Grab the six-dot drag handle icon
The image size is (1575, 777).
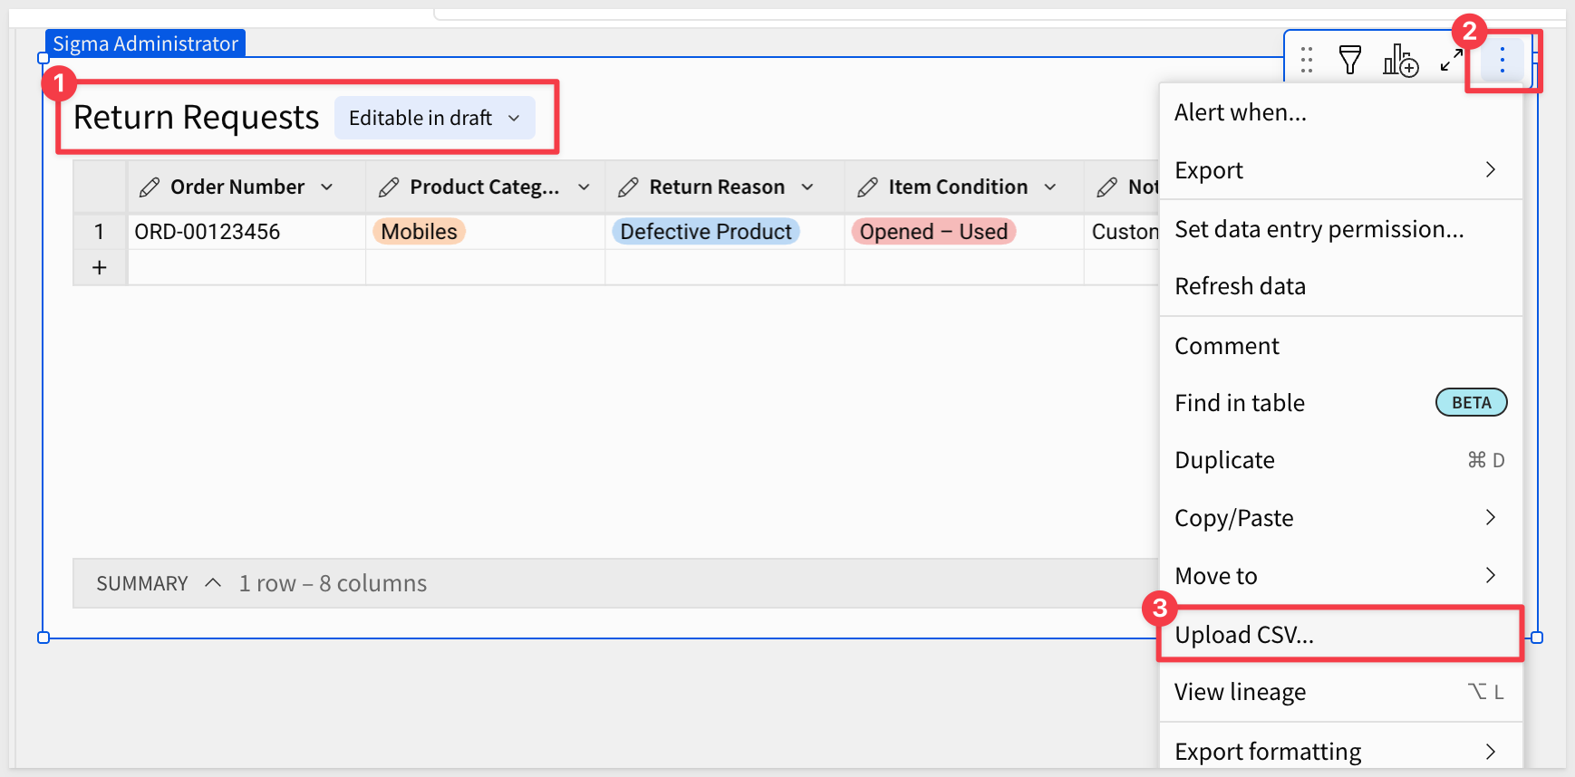(1307, 61)
